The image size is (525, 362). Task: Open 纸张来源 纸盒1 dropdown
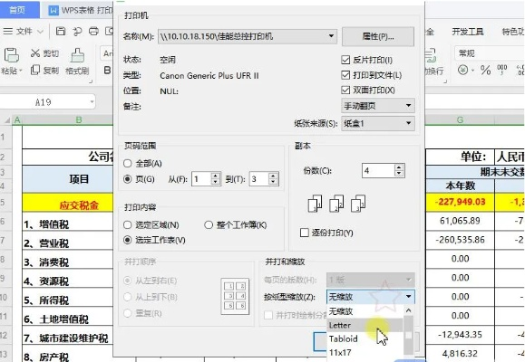378,123
